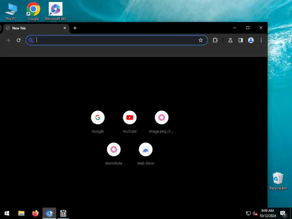Open the Chrome three-dot menu

(261, 40)
